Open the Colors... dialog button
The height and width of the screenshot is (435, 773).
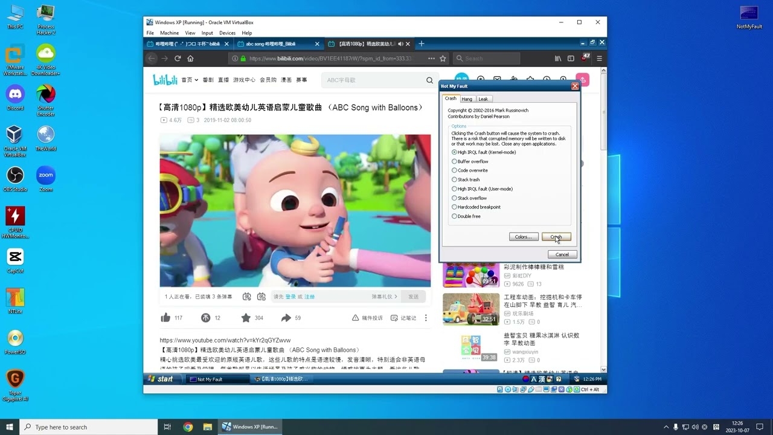(523, 237)
